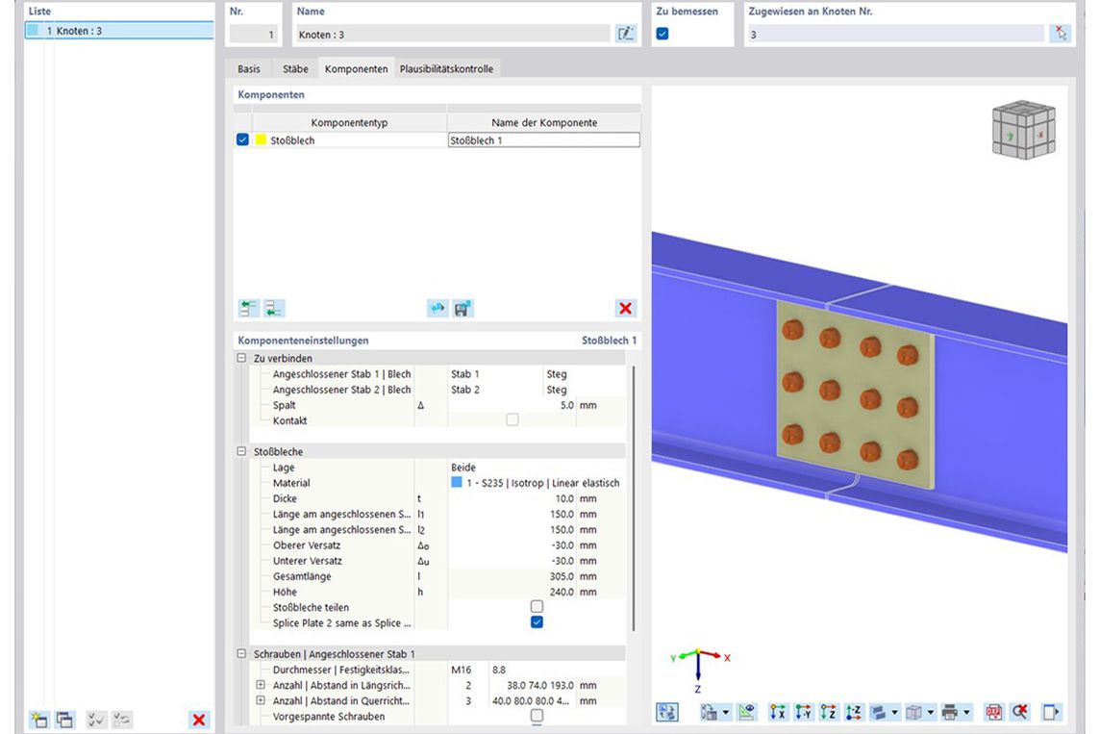1100x734 pixels.
Task: Open the Plausibilitätskontrolle tab
Action: pos(446,69)
